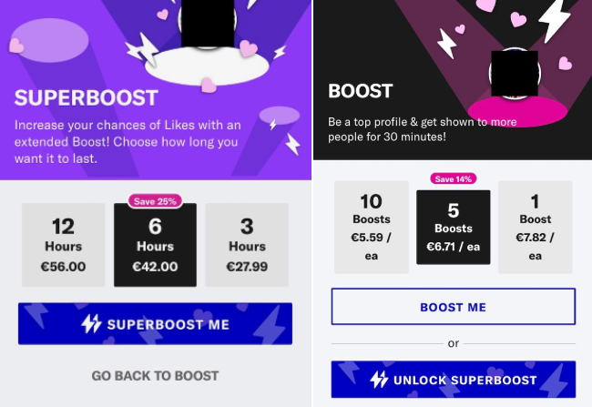This screenshot has width=592, height=407.
Task: Select 6 Hours option for €42.00
Action: (155, 245)
